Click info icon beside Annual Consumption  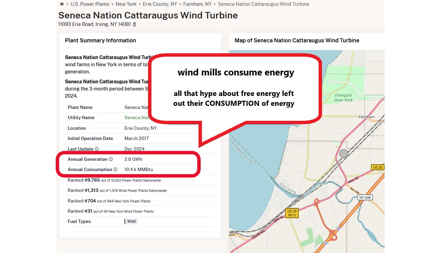coord(116,170)
